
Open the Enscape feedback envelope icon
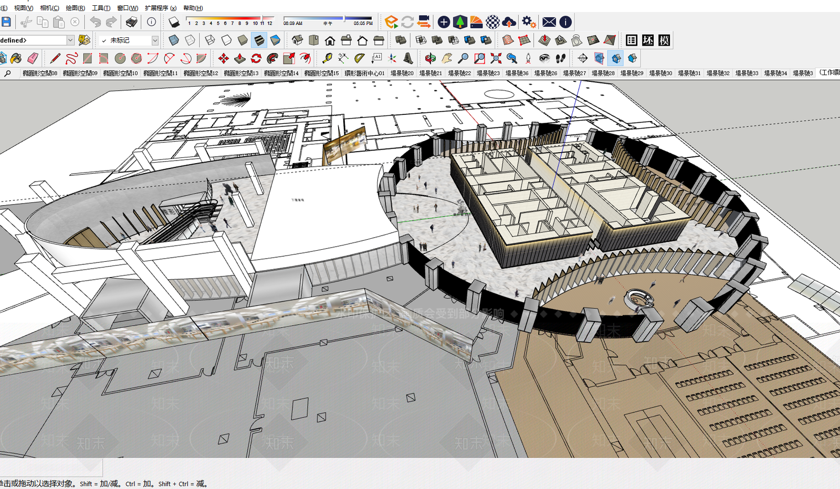click(549, 22)
